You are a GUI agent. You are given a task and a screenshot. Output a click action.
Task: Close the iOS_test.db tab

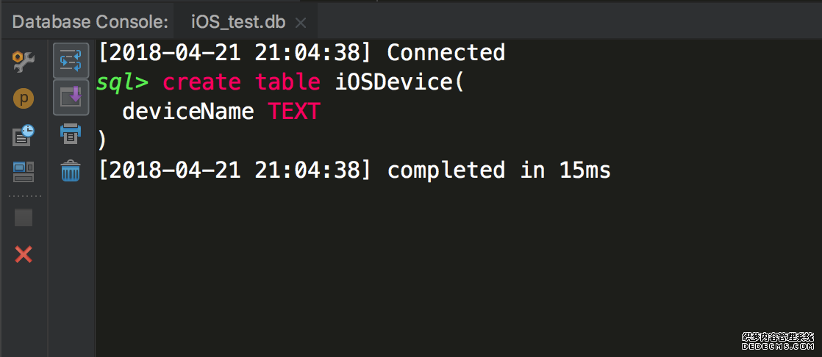coord(301,23)
